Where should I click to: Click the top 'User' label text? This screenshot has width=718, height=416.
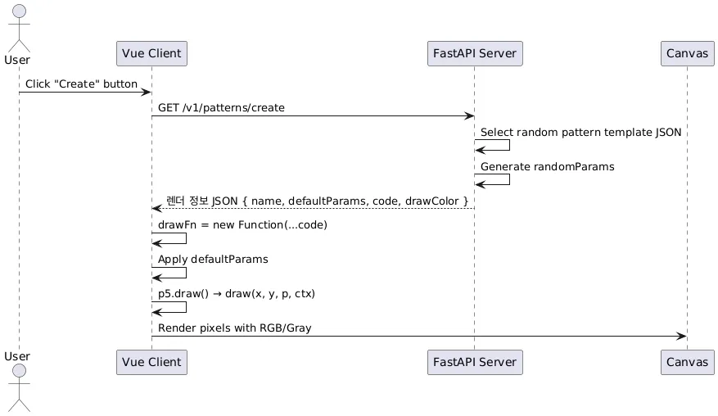(x=17, y=60)
